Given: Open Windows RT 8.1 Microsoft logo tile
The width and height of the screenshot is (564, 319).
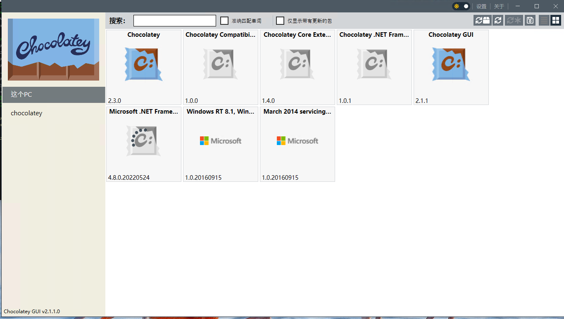Looking at the screenshot, I should (x=221, y=141).
